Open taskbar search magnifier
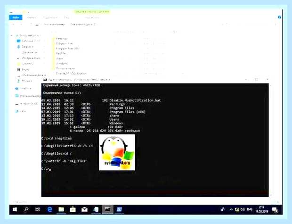 [x=26, y=209]
